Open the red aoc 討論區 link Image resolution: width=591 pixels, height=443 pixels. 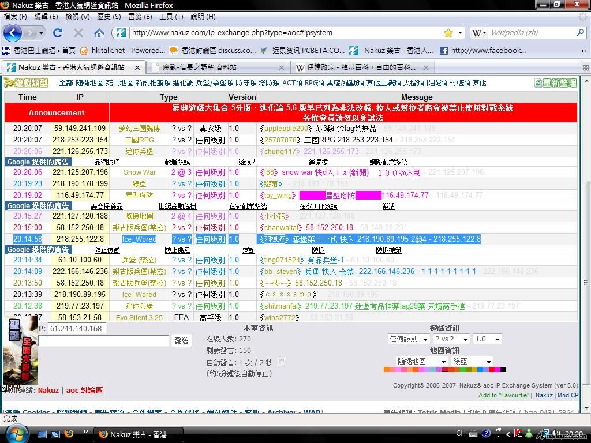click(x=84, y=391)
